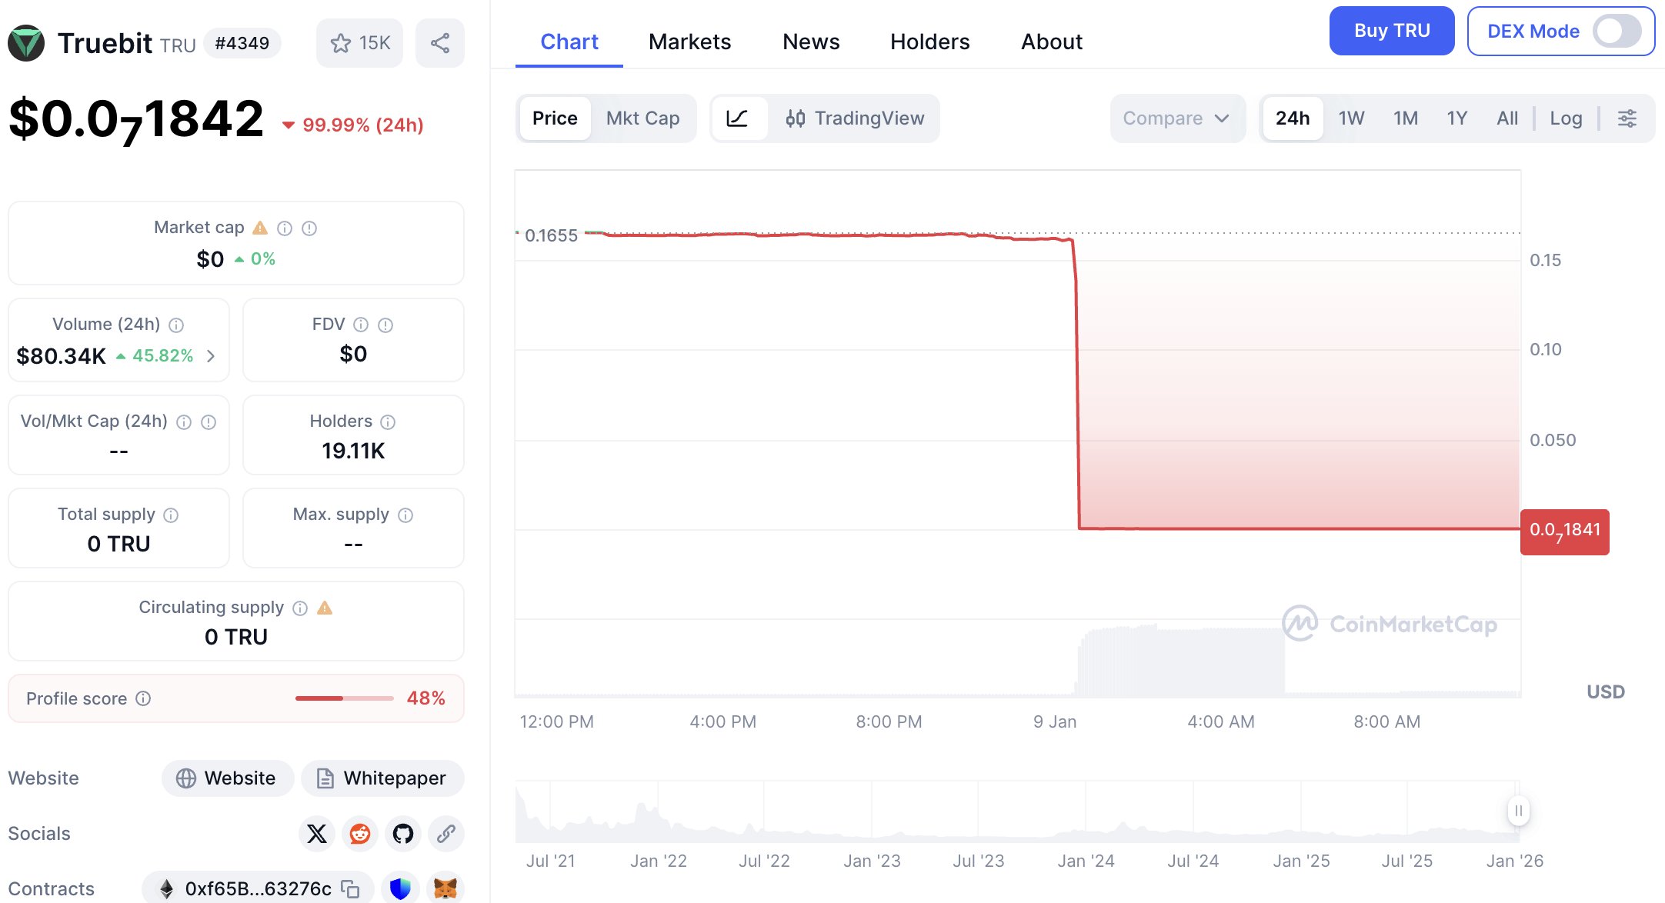Open the Whitepaper link
The height and width of the screenshot is (903, 1665).
(x=382, y=778)
